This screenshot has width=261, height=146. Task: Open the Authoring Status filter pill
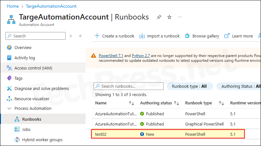pos(239,86)
